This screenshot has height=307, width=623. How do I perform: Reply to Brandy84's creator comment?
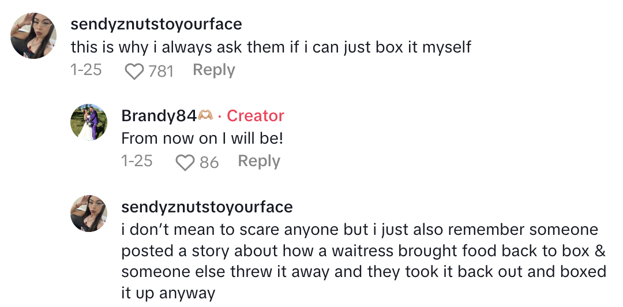pos(258,162)
